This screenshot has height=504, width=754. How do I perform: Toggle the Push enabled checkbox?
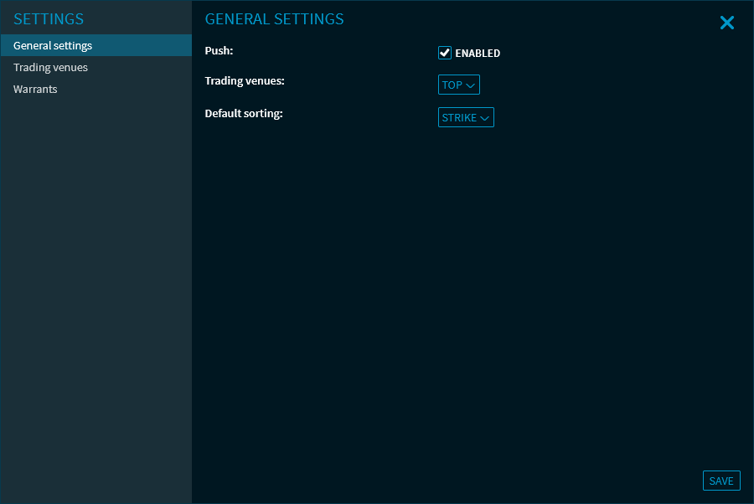[x=445, y=53]
